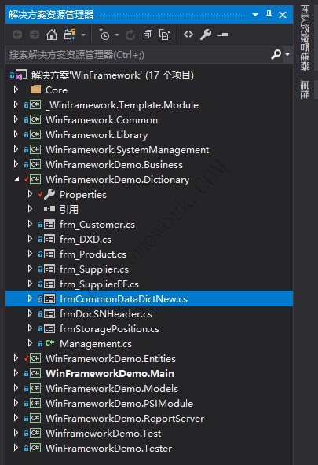
Task: Open Properties with the wrench icon
Action: 206,35
